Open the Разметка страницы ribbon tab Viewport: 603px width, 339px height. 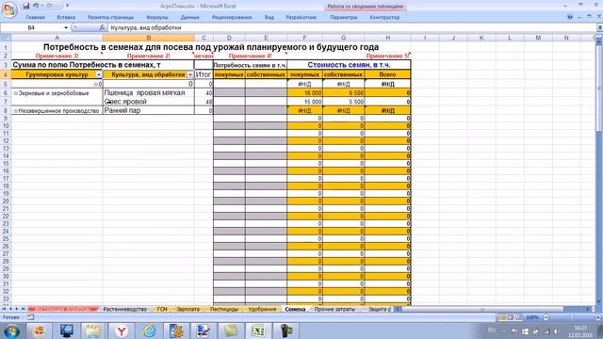point(111,17)
